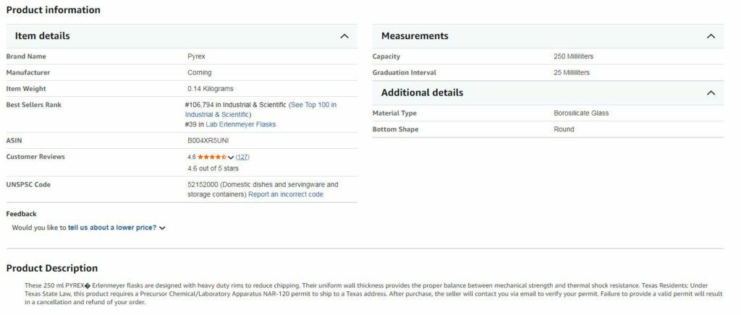The height and width of the screenshot is (315, 741).
Task: Click the ASIN value B004XR5UNI
Action: click(208, 140)
